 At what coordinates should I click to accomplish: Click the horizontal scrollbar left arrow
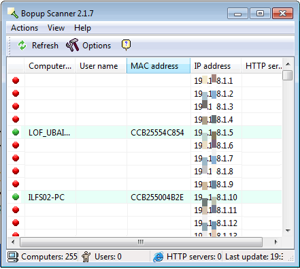(13, 242)
